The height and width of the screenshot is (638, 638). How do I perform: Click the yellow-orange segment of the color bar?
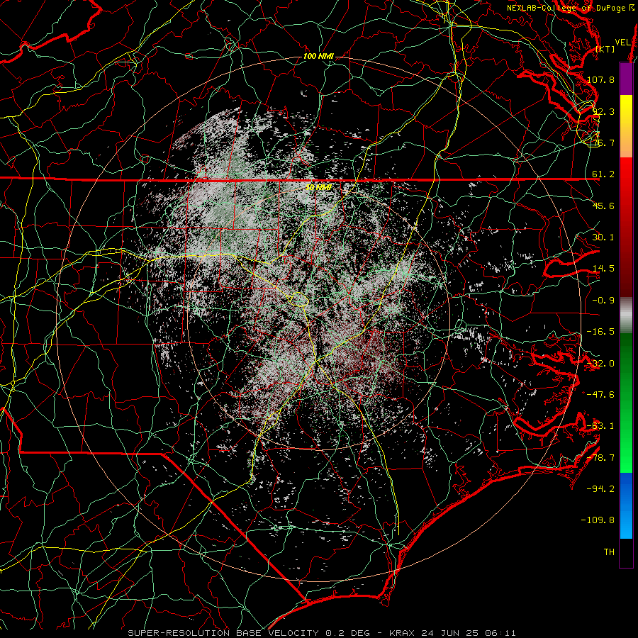[x=626, y=126]
